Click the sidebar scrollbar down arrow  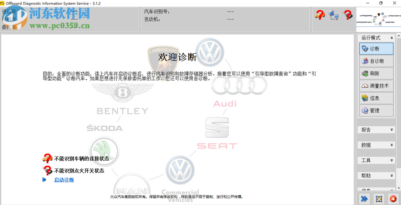[x=398, y=189]
